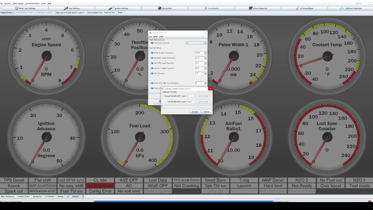
Task: Open Fuel Settings injector button
Action: (72, 8)
